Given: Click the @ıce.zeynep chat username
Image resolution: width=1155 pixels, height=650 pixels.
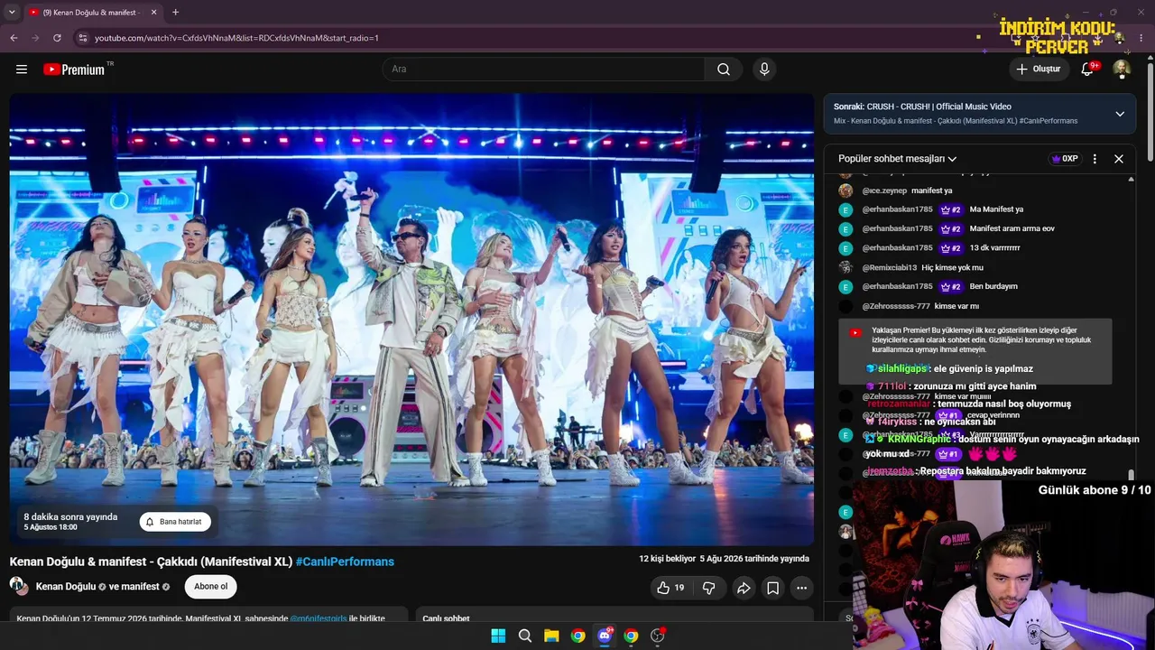Looking at the screenshot, I should pos(884,190).
